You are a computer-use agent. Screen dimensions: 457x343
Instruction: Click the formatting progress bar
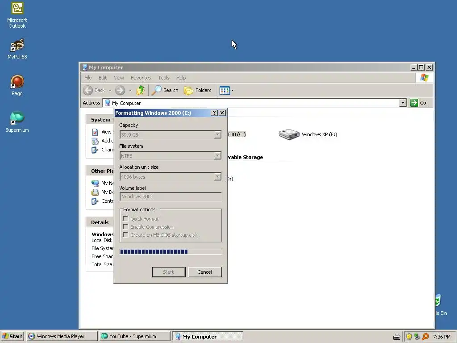click(171, 252)
